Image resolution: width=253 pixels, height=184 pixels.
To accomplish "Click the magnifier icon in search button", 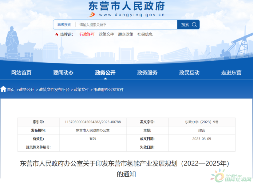I will coord(194,25).
